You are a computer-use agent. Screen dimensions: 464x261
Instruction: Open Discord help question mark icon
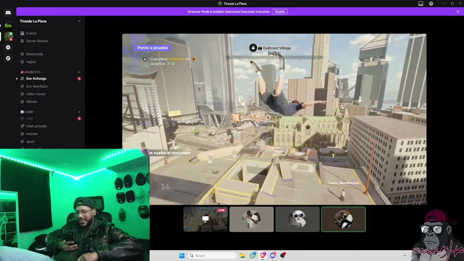click(x=431, y=4)
